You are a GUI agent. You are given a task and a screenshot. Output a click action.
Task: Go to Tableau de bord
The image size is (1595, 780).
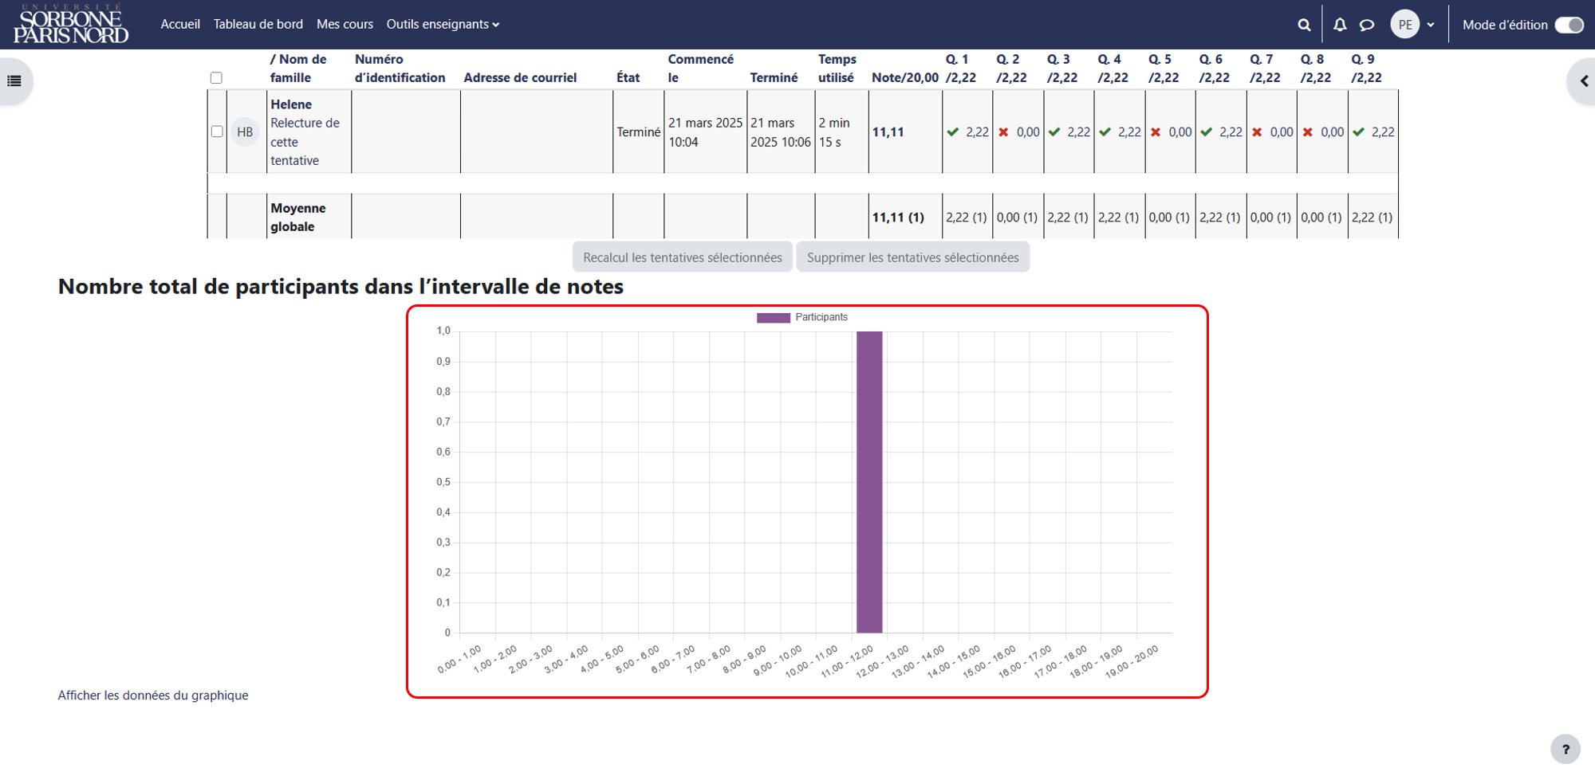(x=258, y=24)
